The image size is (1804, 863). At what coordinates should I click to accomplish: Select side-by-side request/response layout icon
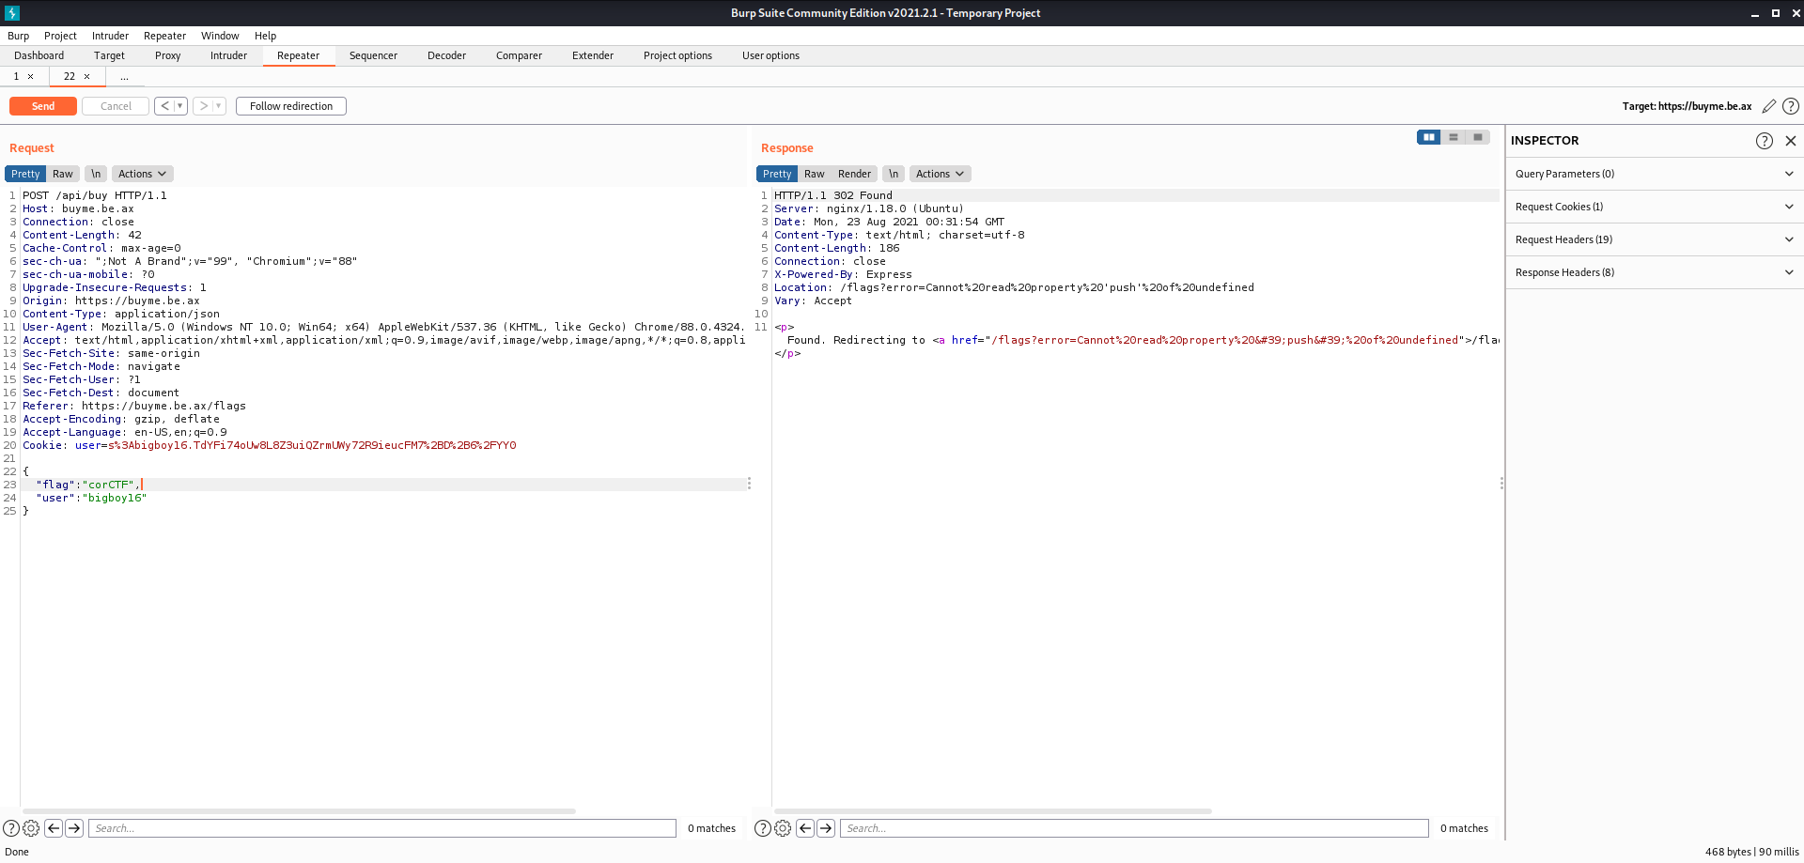(x=1429, y=137)
